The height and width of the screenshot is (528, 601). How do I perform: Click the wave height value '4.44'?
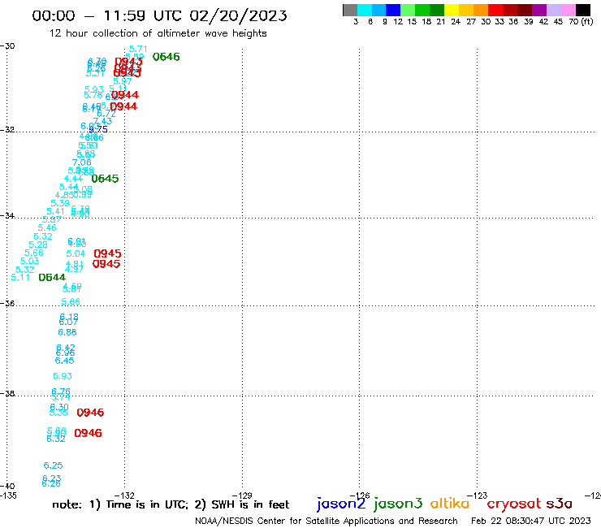click(x=73, y=179)
